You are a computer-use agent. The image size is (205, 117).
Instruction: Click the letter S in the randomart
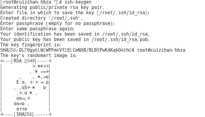pos(26,88)
